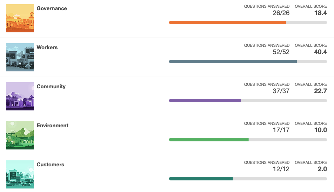Click the Governance orange building illustration icon
The image size is (334, 192).
pos(20,18)
